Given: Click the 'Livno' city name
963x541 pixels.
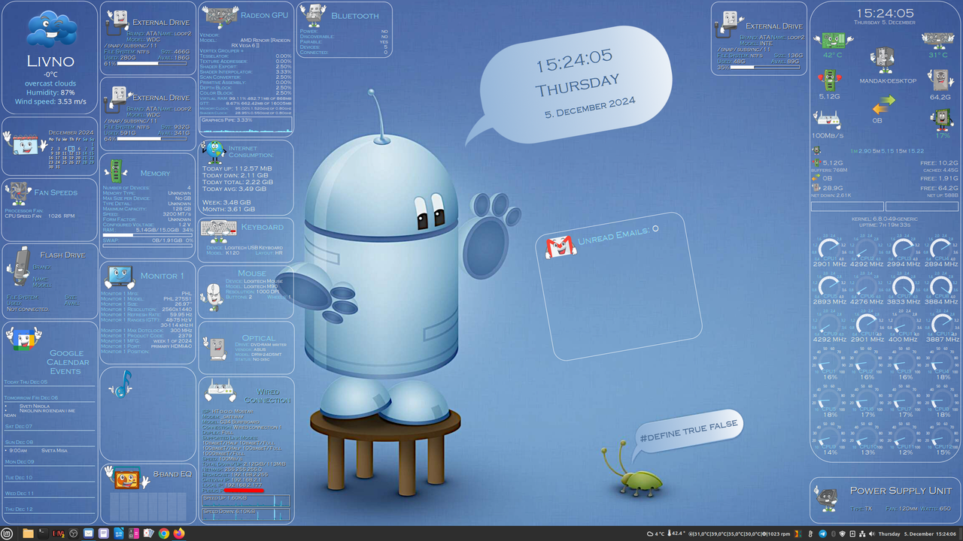Looking at the screenshot, I should (x=50, y=62).
